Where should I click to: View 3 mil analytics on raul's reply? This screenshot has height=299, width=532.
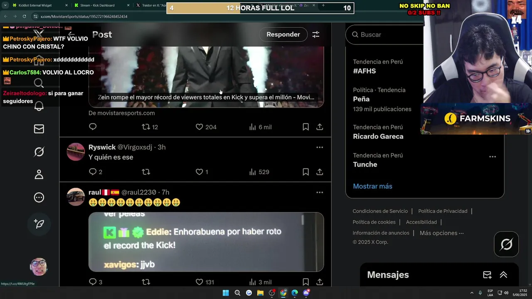[260, 282]
